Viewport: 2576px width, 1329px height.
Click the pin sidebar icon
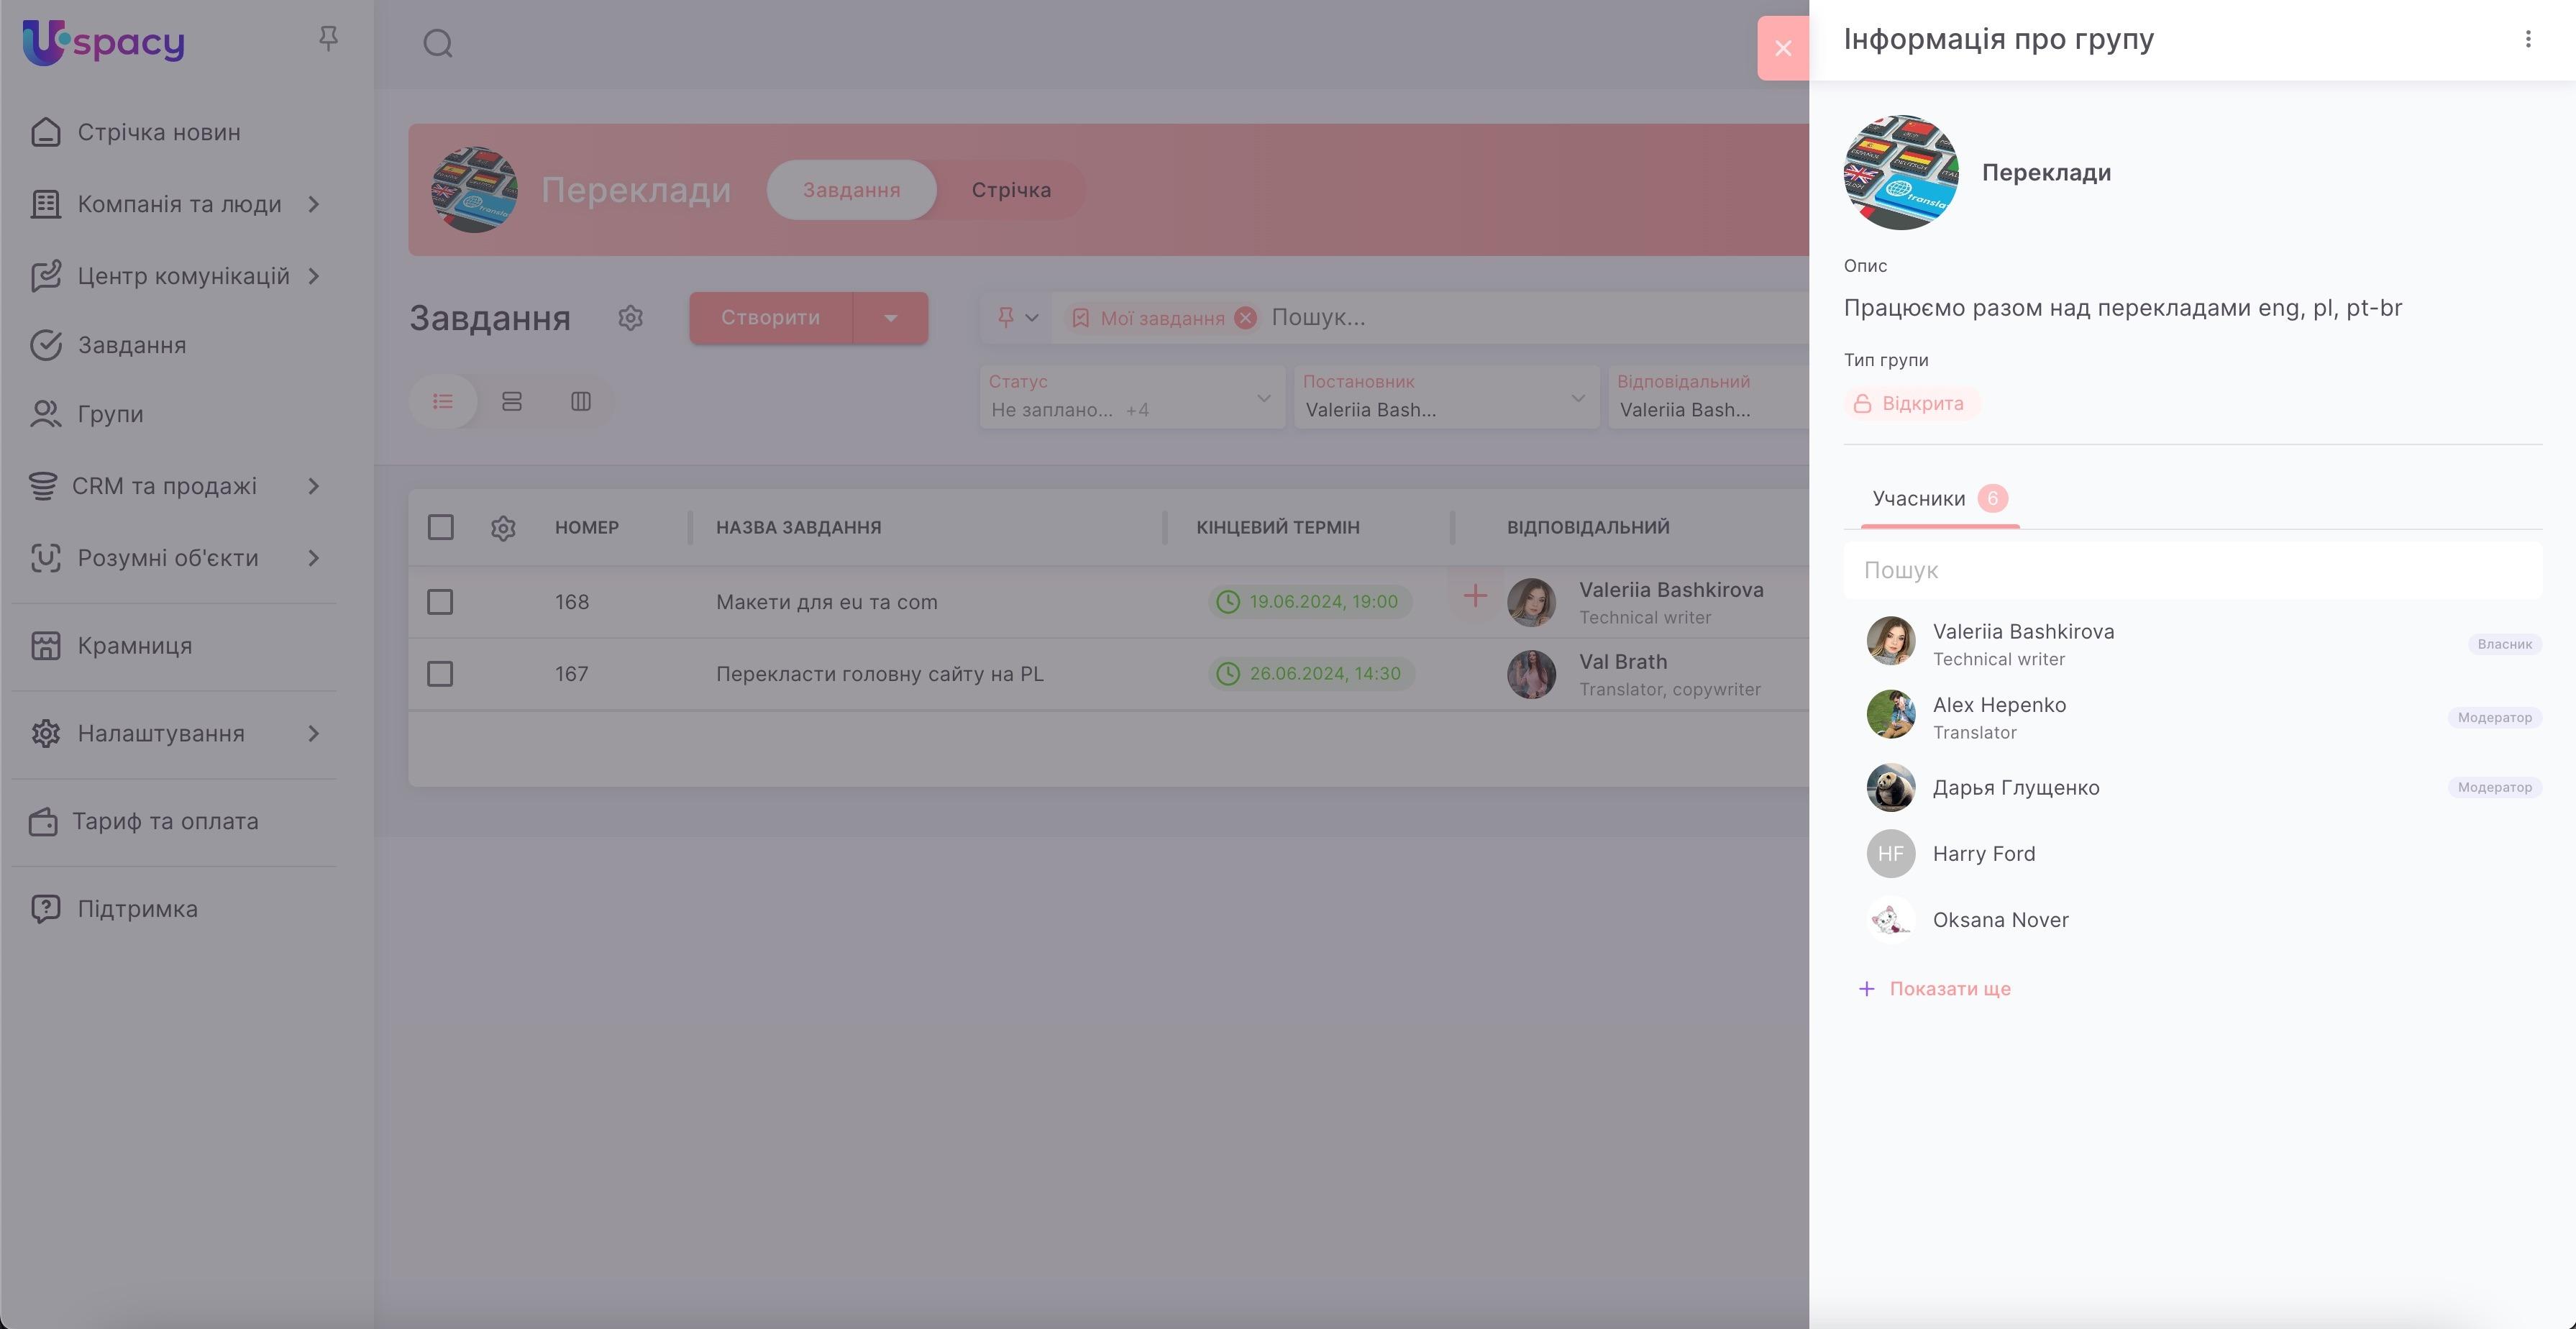point(328,38)
